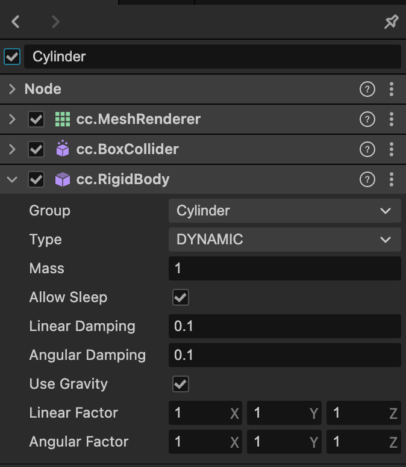Open help for cc.BoxCollider component
Viewport: 406px width, 467px height.
pyautogui.click(x=367, y=149)
